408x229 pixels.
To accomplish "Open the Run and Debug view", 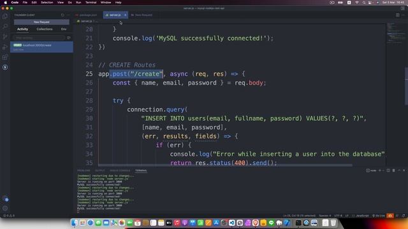I will point(5,47).
